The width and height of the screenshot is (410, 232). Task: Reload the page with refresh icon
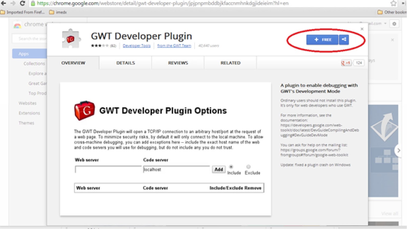coord(23,3)
